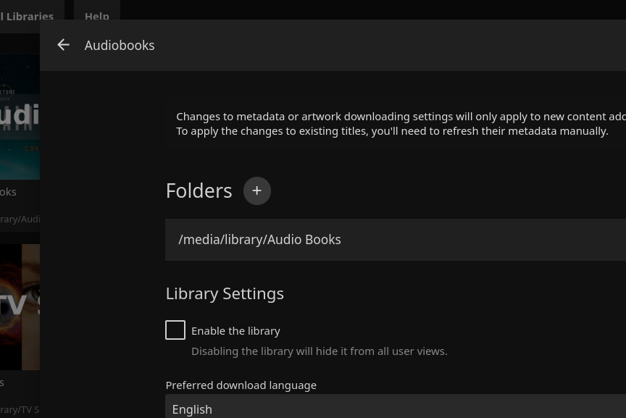Click the Library Settings heading
This screenshot has width=626, height=418.
(225, 293)
